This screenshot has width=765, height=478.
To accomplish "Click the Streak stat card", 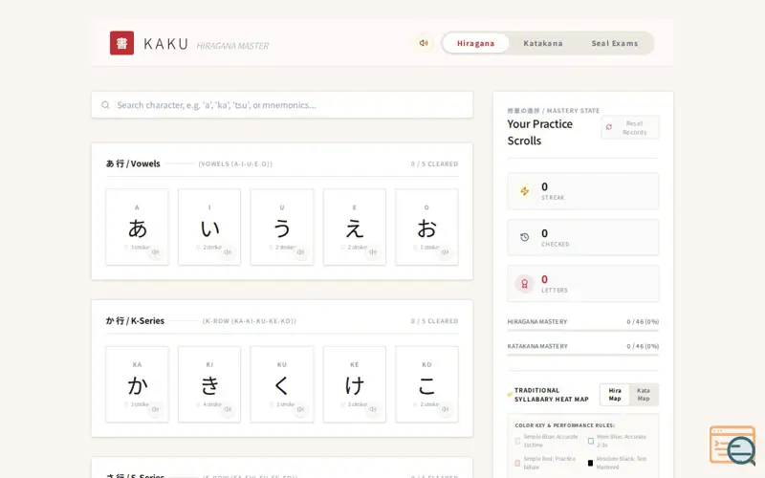I will click(x=583, y=191).
